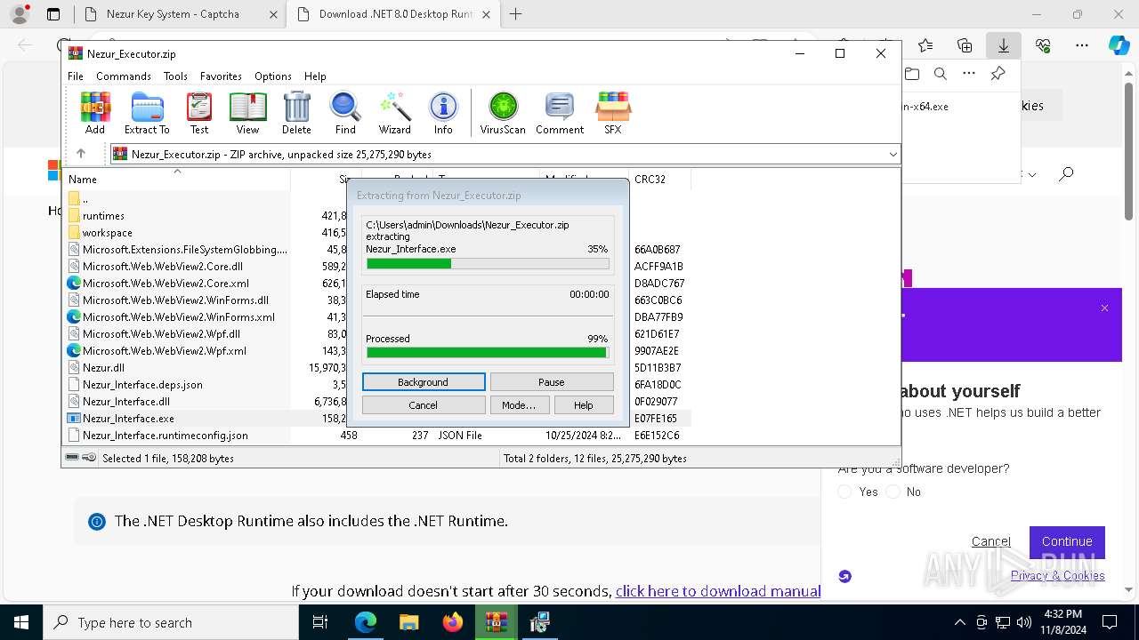Pin the downloads panel
This screenshot has height=640, width=1139.
click(998, 74)
